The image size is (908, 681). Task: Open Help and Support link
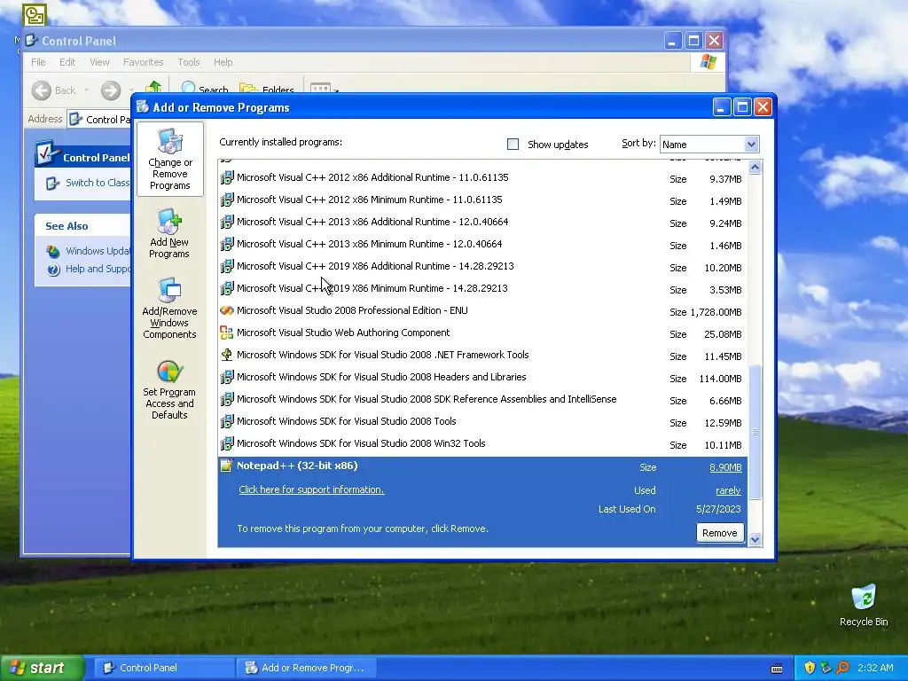tap(98, 269)
